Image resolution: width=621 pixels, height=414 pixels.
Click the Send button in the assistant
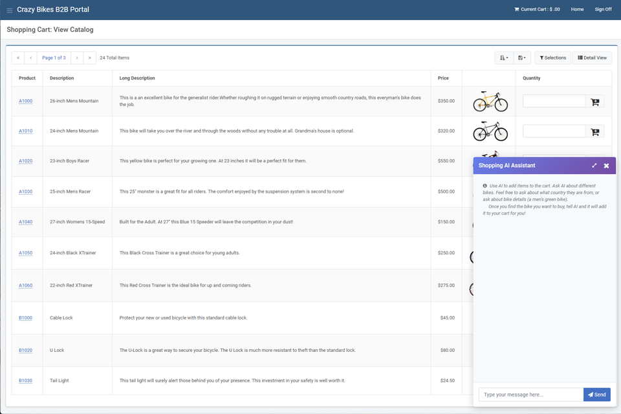[x=596, y=394]
